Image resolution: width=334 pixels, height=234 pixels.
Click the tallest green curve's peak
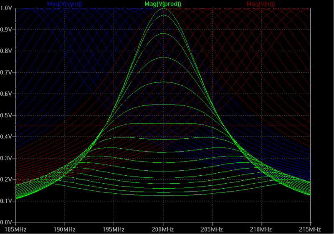pos(163,9)
